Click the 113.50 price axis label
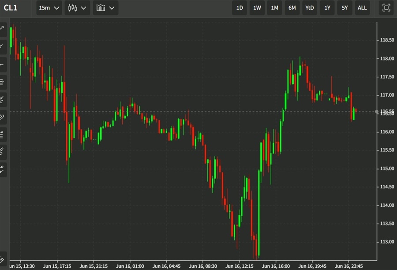This screenshot has width=397, height=270. tap(387, 223)
